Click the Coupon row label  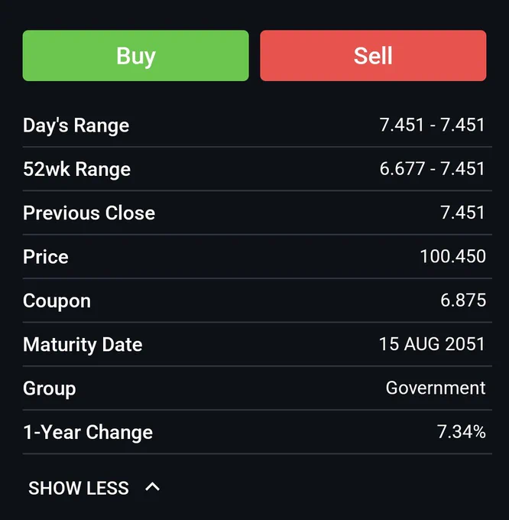coord(57,301)
